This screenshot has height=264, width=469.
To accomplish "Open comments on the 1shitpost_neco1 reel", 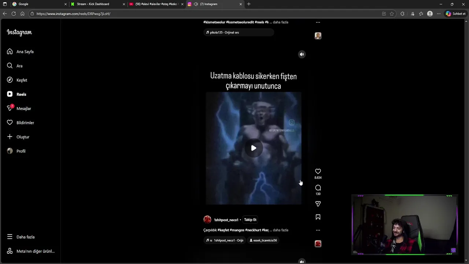I will (318, 188).
